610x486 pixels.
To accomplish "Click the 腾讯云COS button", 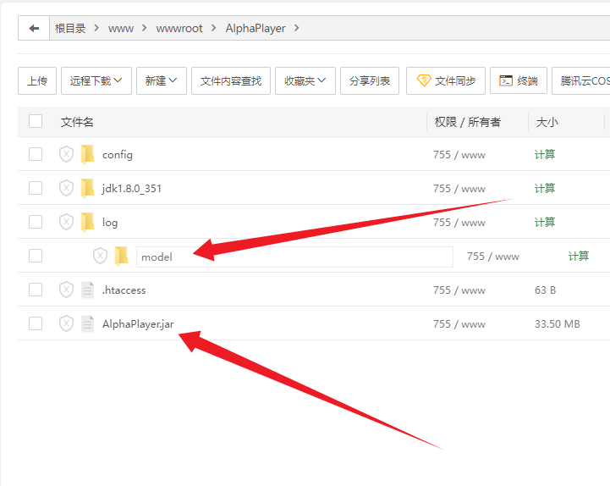I will click(x=581, y=80).
